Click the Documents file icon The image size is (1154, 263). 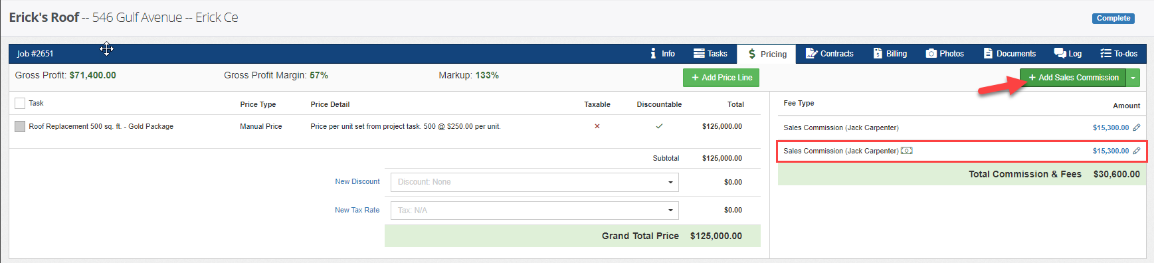pos(988,53)
